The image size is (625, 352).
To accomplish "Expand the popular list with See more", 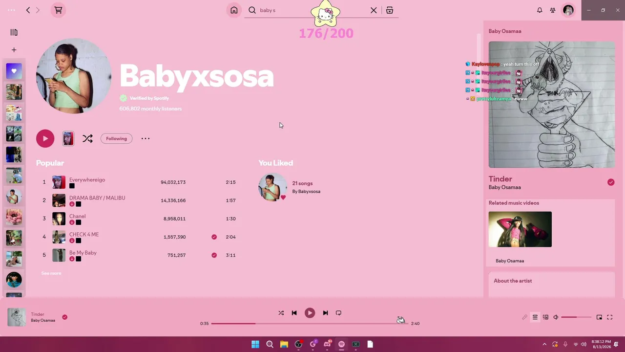I will click(x=51, y=273).
